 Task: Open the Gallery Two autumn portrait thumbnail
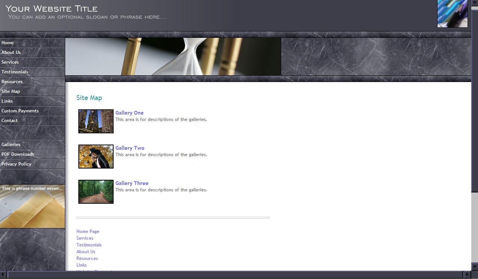(96, 157)
